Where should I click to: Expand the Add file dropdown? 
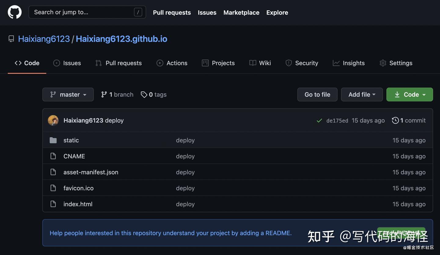(x=362, y=94)
